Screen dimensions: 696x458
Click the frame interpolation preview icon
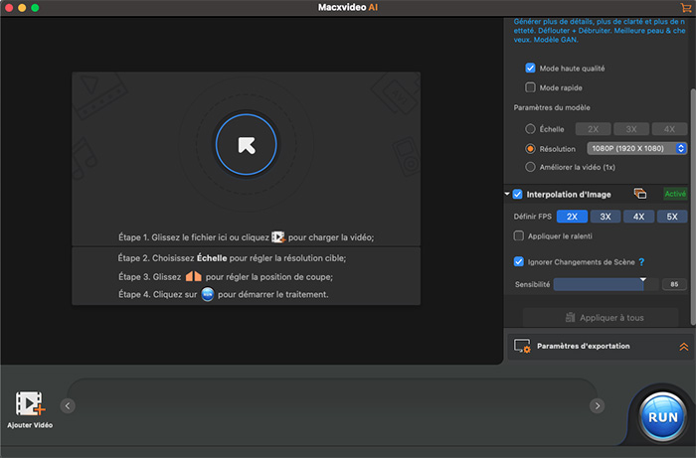(x=639, y=194)
